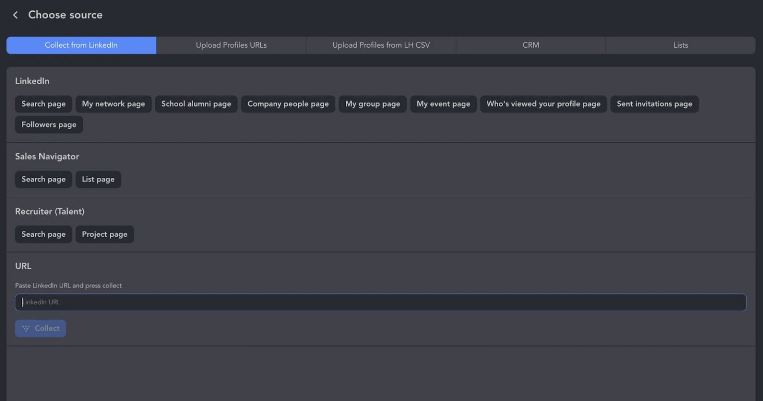Click Followers page button
Viewport: 763px width, 401px height.
[49, 125]
